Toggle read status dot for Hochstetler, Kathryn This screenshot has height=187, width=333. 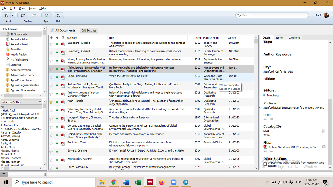click(57, 160)
